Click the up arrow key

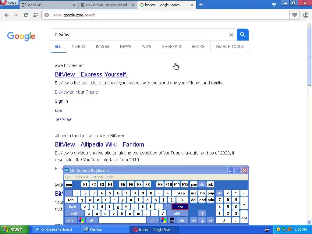click(202, 214)
